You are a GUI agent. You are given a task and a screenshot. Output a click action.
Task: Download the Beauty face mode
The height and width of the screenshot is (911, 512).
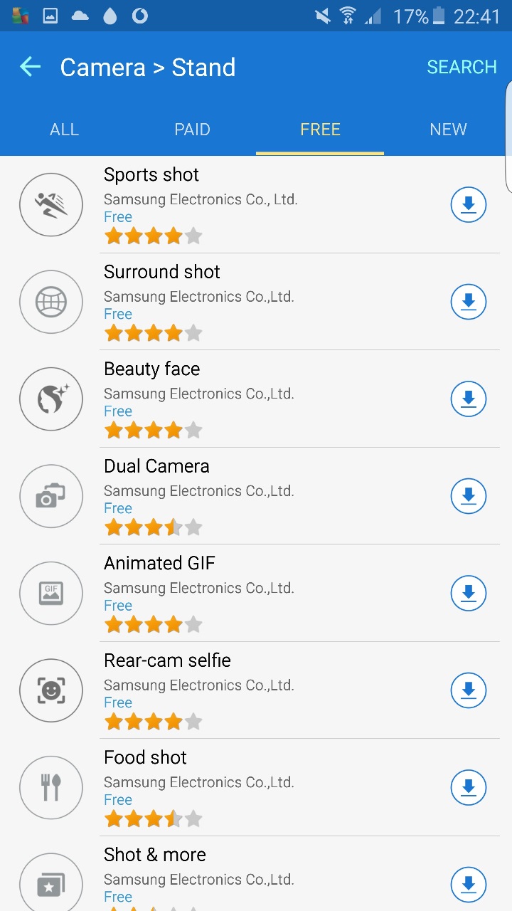(468, 399)
